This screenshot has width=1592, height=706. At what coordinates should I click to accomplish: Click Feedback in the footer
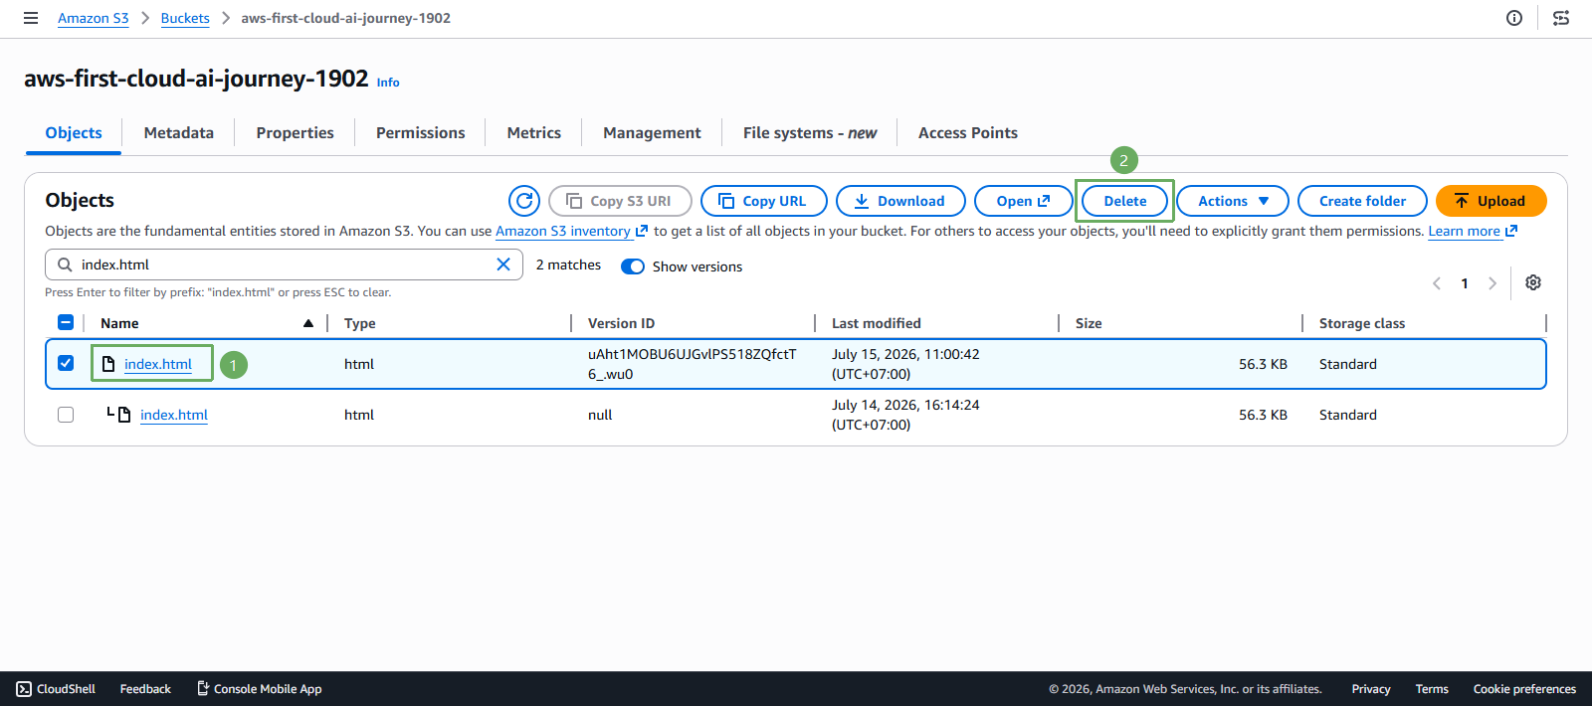(145, 689)
